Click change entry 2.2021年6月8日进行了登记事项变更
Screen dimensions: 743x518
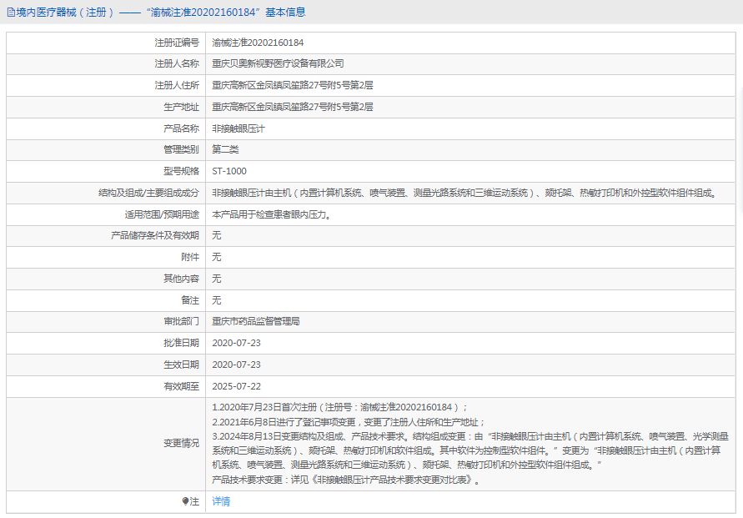click(349, 422)
